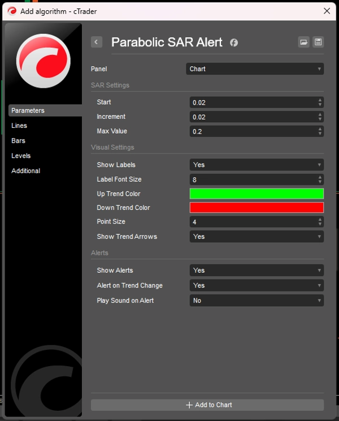Decrease the Start value with down arrow
This screenshot has height=421, width=339.
(320, 105)
